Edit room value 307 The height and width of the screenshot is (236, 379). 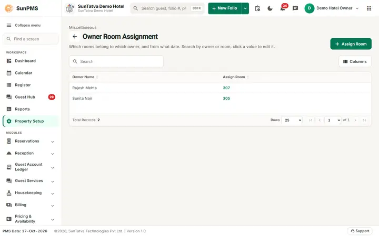(x=226, y=88)
